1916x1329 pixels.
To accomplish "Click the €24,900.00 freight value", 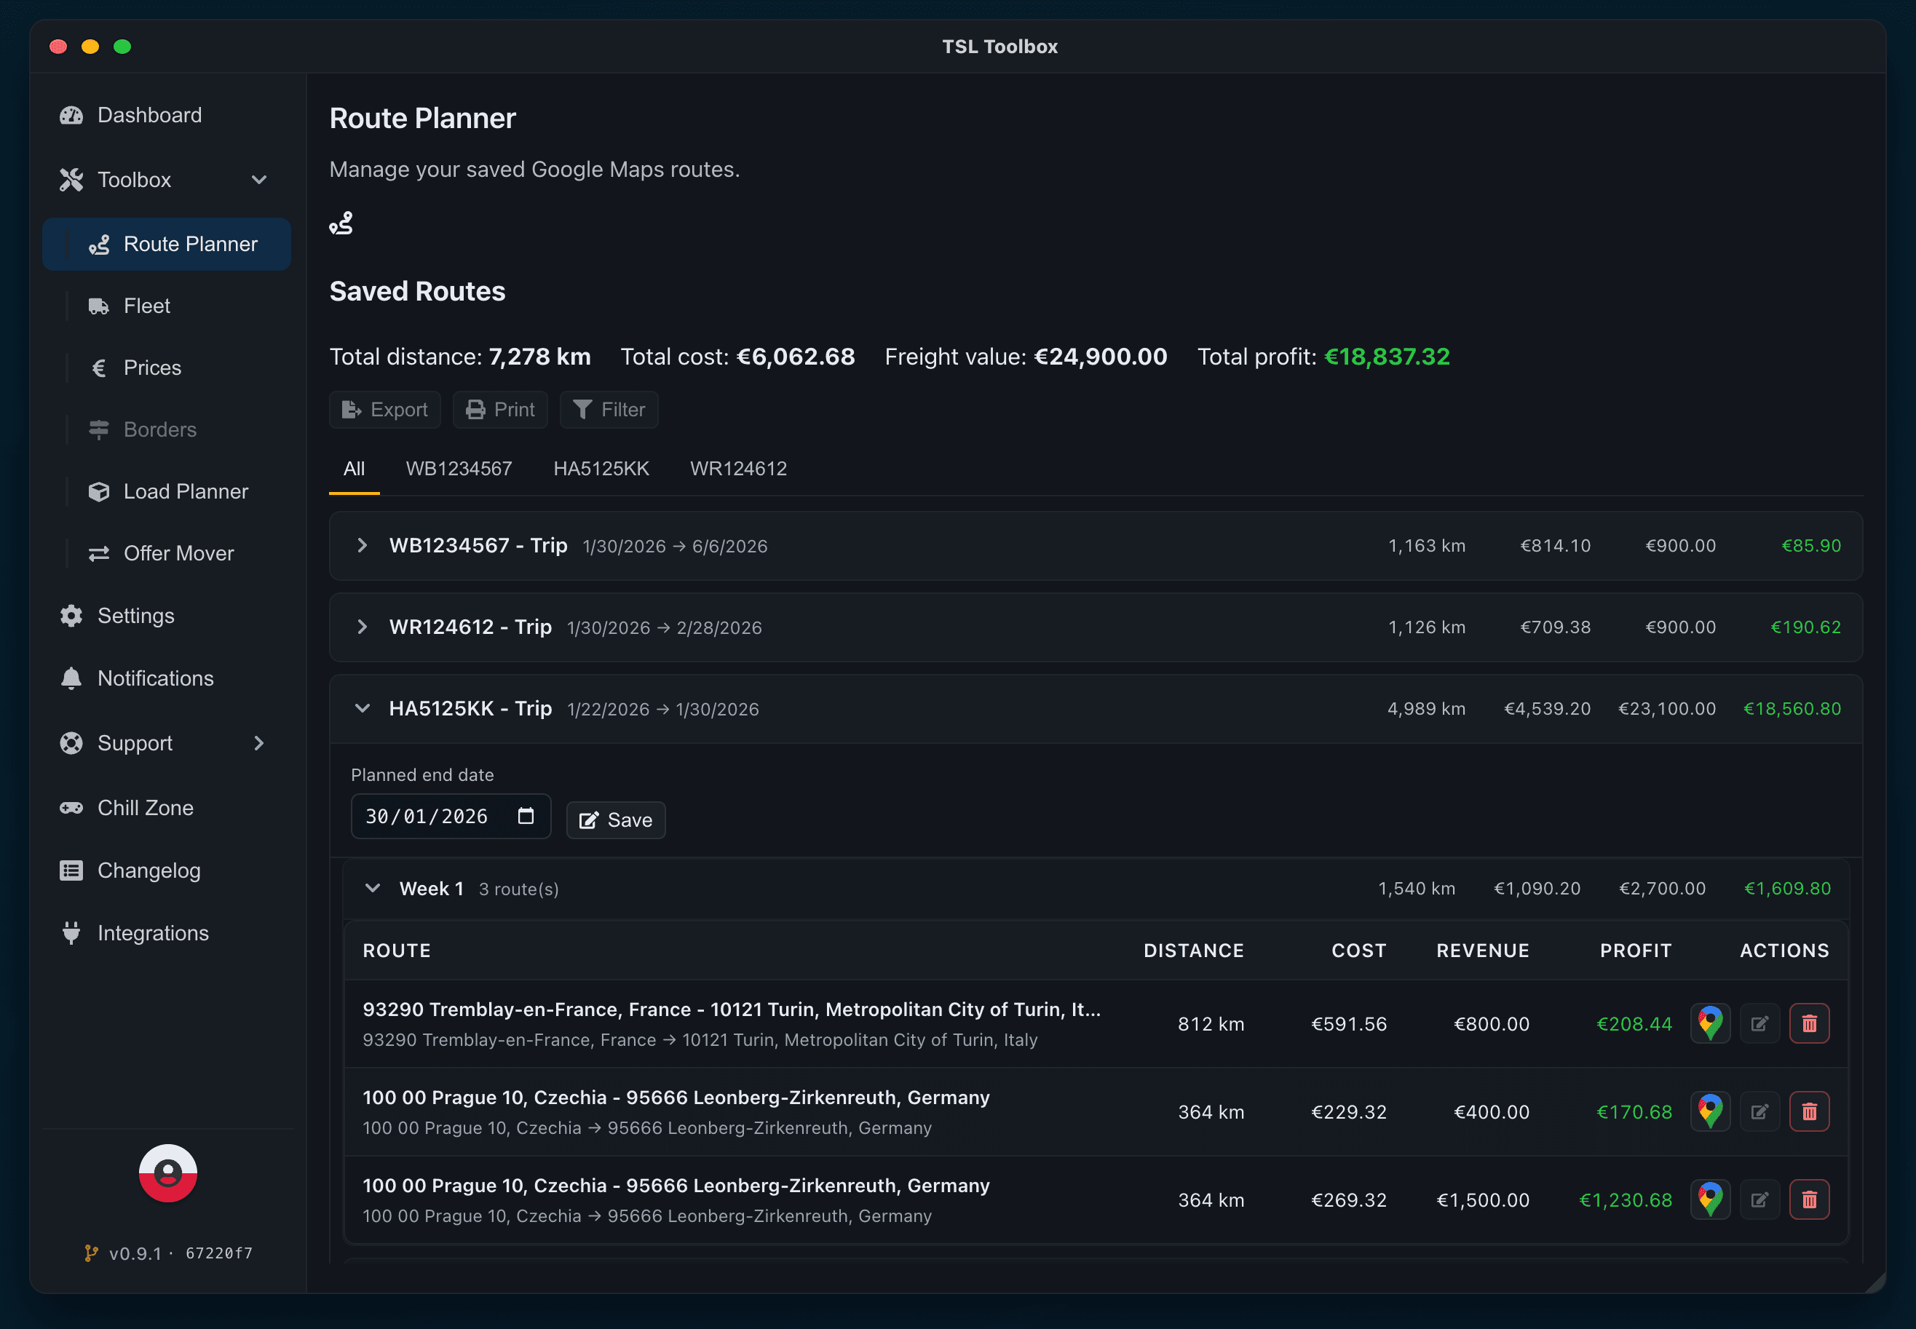I will point(1100,357).
